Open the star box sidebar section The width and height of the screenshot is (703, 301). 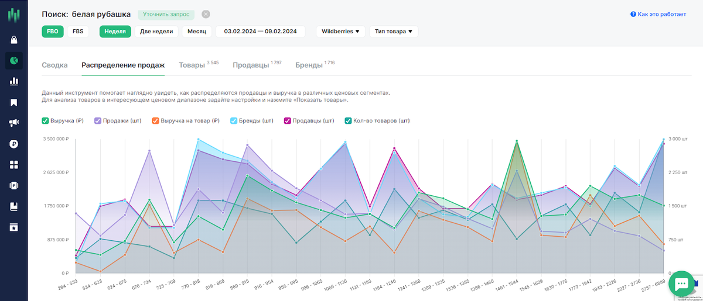[13, 227]
